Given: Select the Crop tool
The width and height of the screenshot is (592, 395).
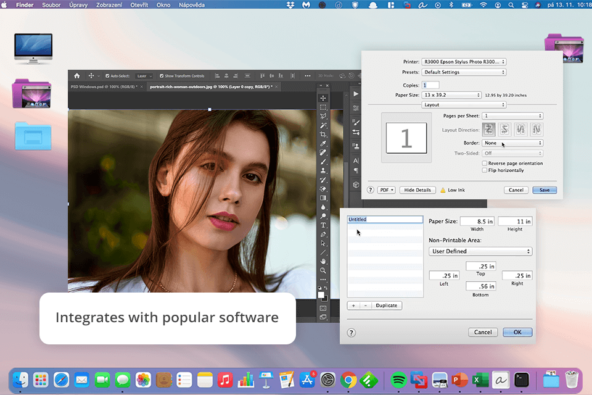Looking at the screenshot, I should [323, 134].
